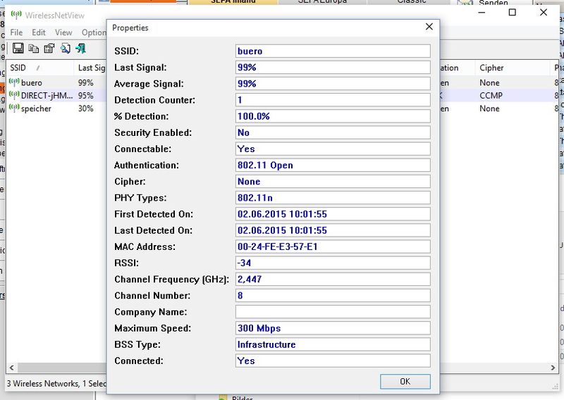Image resolution: width=564 pixels, height=400 pixels.
Task: Click the Cipher field in Properties dialog
Action: pyautogui.click(x=333, y=182)
